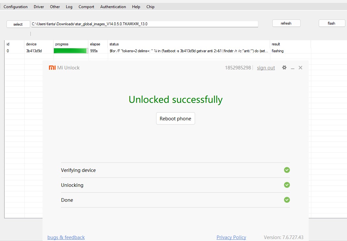Click the refresh button in MiFlash
Viewport: 347px width, 241px height.
coord(286,23)
